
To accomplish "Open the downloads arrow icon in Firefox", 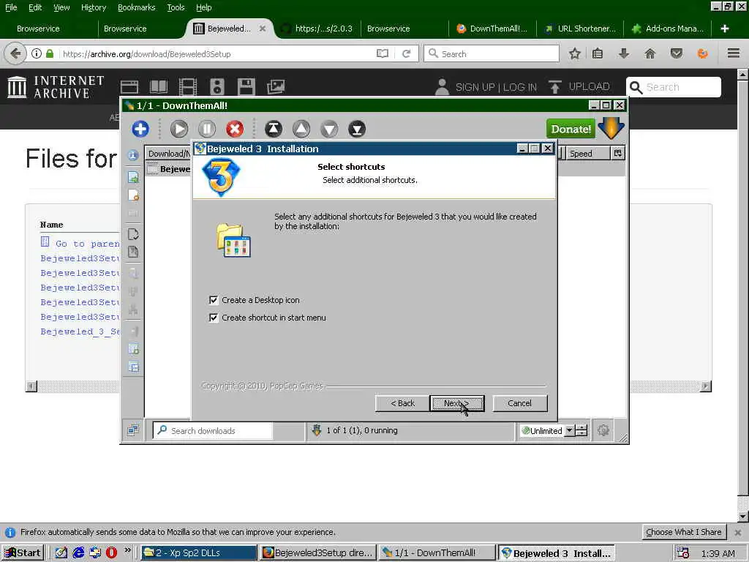I will [x=623, y=53].
